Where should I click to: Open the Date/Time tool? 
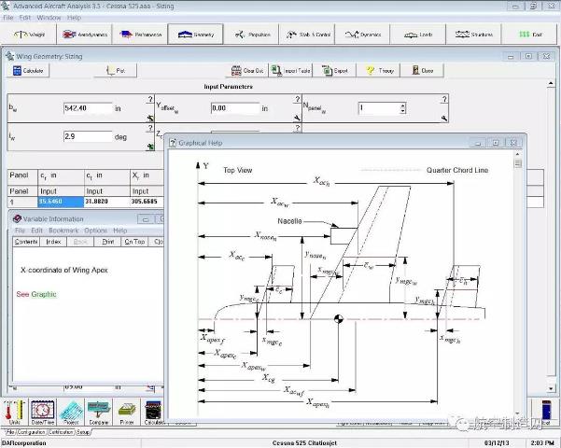pyautogui.click(x=43, y=412)
